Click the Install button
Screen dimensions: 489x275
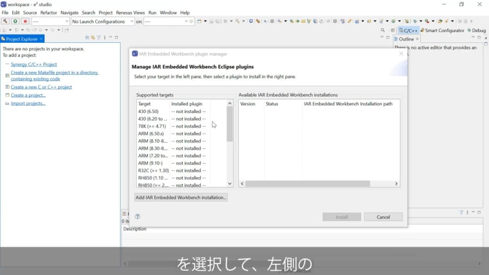(x=342, y=217)
